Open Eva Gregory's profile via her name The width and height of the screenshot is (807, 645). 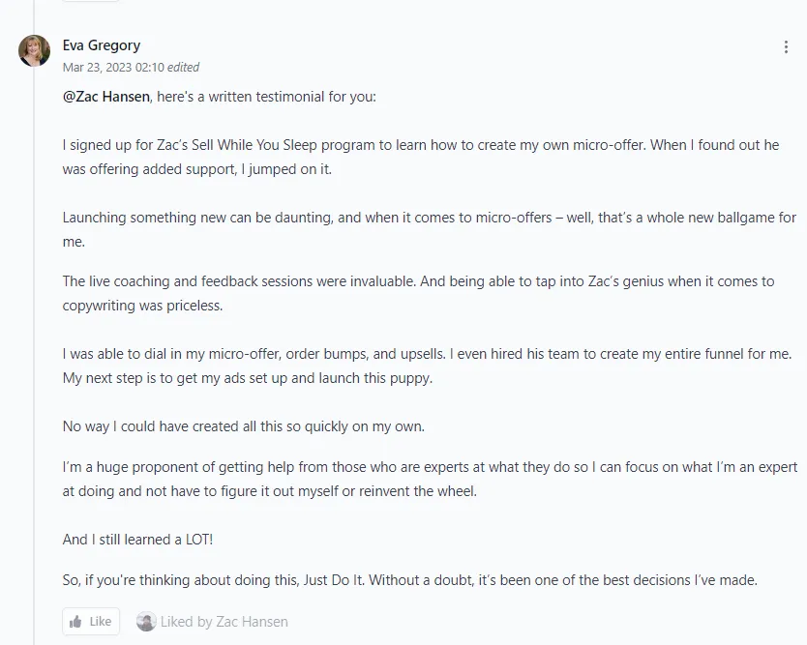102,45
